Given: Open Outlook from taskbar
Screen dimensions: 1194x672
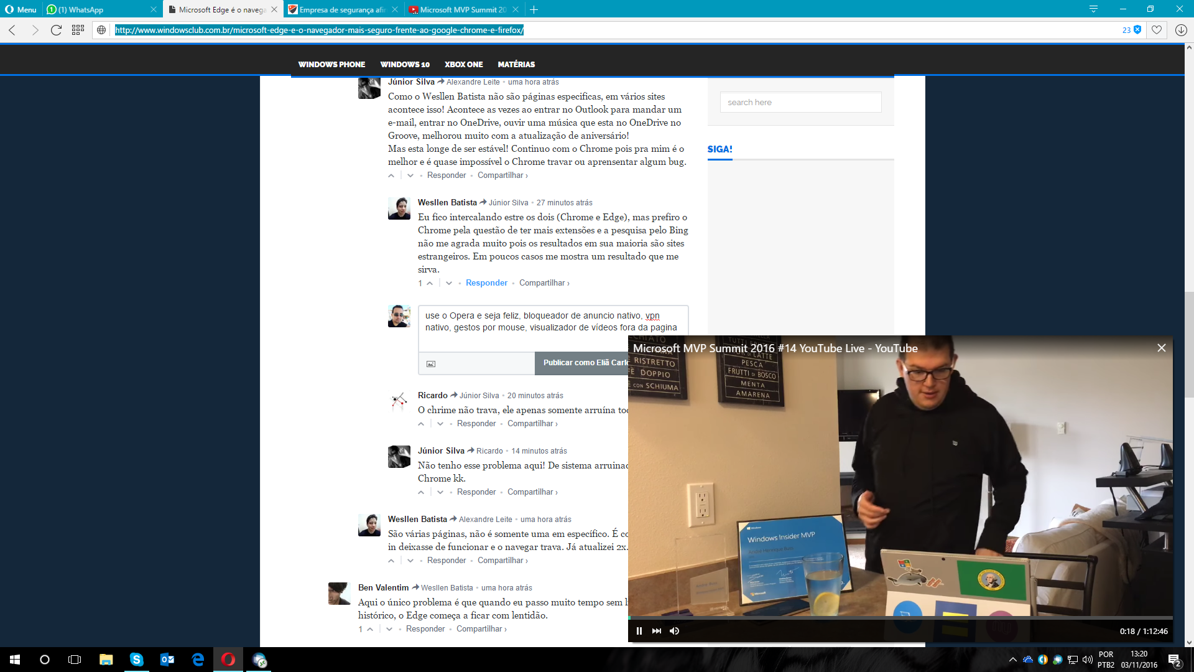Looking at the screenshot, I should tap(167, 660).
